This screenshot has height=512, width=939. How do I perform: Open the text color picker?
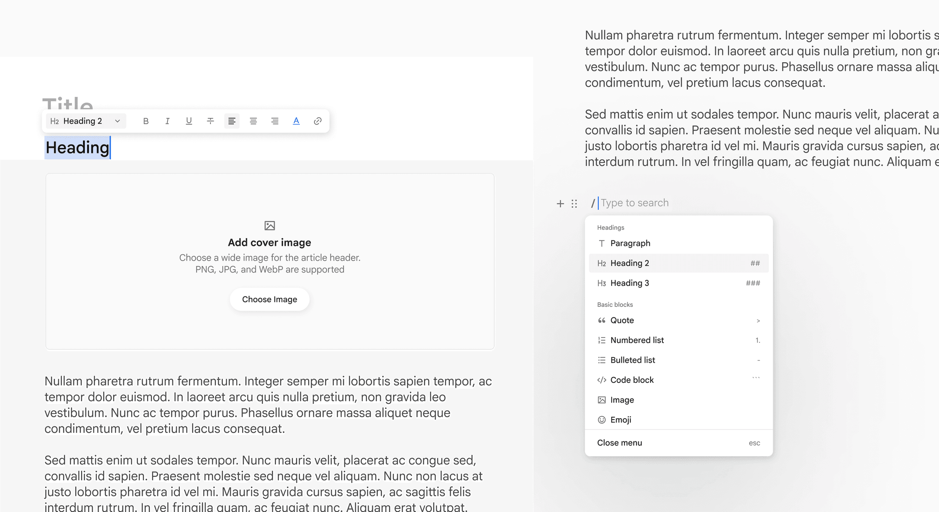click(x=296, y=121)
